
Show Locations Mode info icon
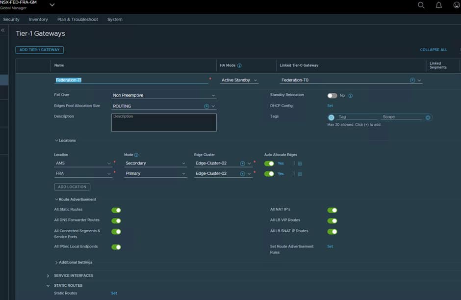click(136, 155)
